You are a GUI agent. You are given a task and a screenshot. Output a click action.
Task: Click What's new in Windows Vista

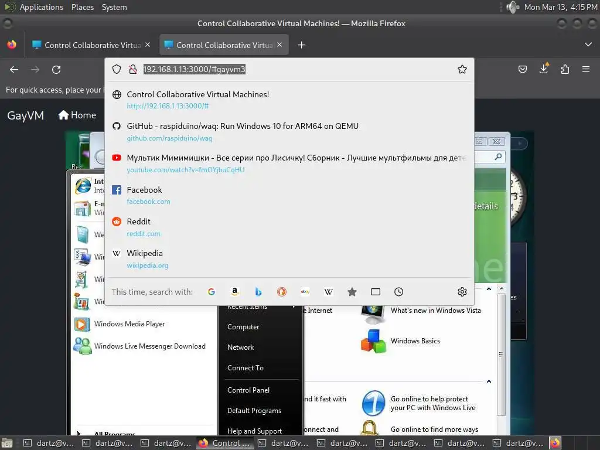coord(435,311)
